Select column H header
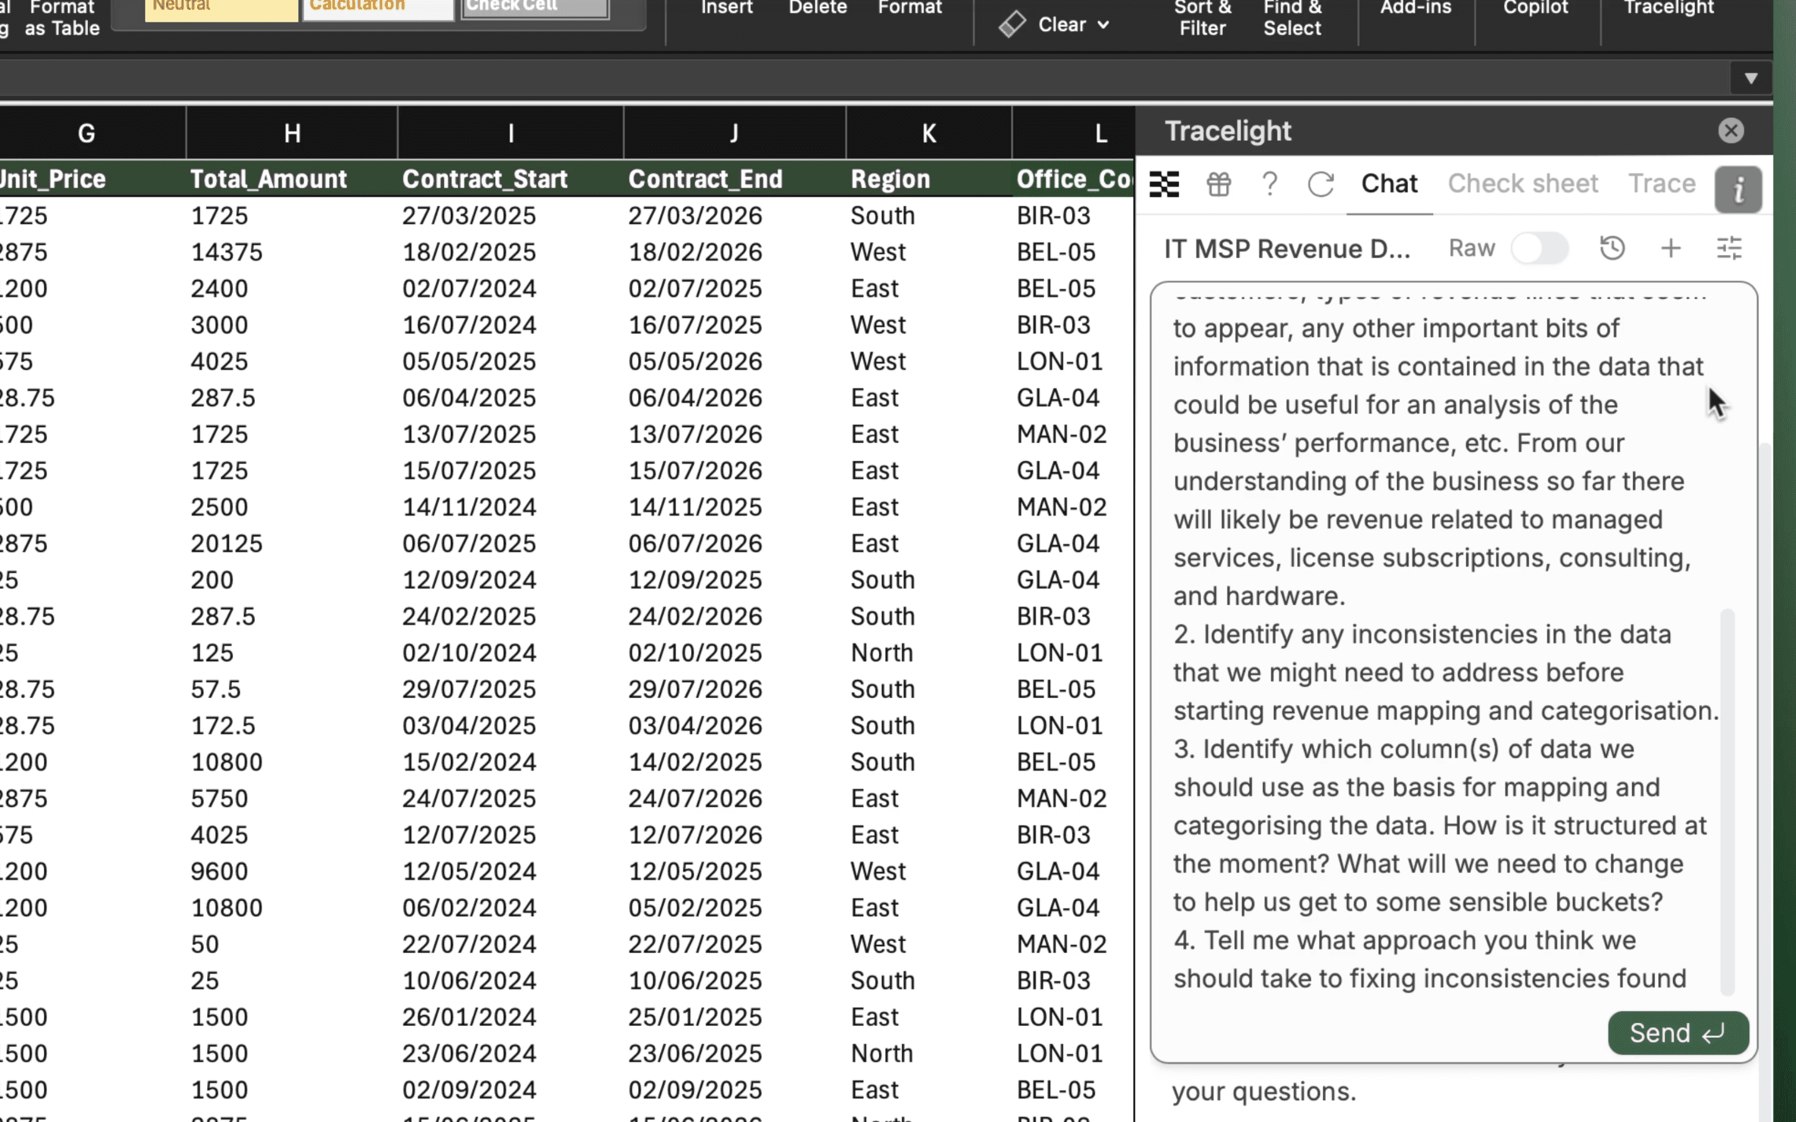1796x1122 pixels. [292, 133]
